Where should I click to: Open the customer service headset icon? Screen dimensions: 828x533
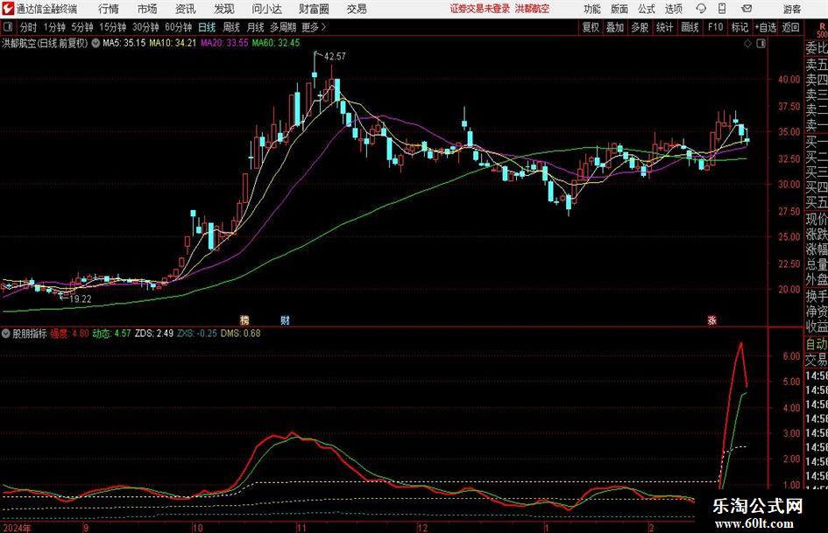[701, 9]
